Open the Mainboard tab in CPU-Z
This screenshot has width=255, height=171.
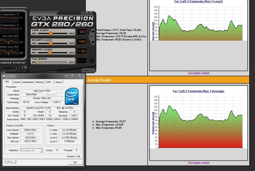[x=28, y=82]
